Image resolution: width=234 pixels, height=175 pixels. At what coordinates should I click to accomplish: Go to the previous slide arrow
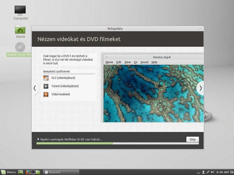(x=35, y=88)
